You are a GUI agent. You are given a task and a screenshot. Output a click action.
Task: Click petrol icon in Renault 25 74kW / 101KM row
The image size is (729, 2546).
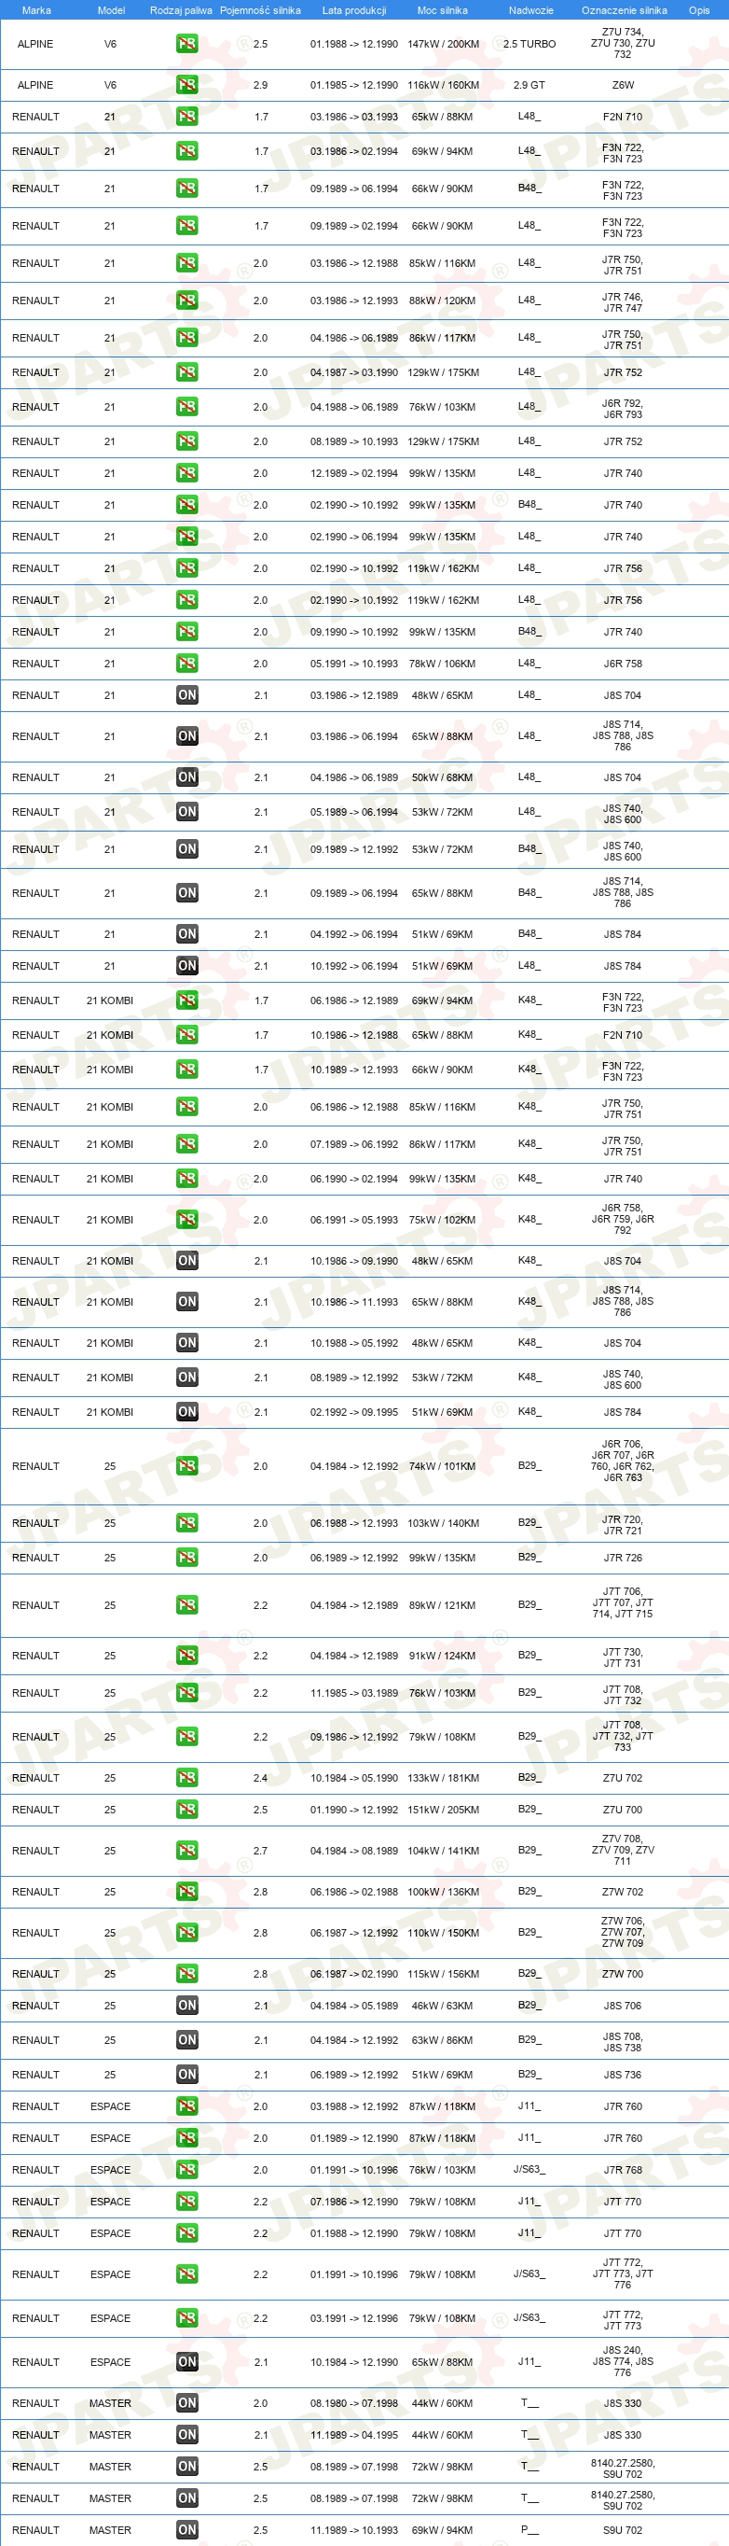pyautogui.click(x=186, y=1467)
